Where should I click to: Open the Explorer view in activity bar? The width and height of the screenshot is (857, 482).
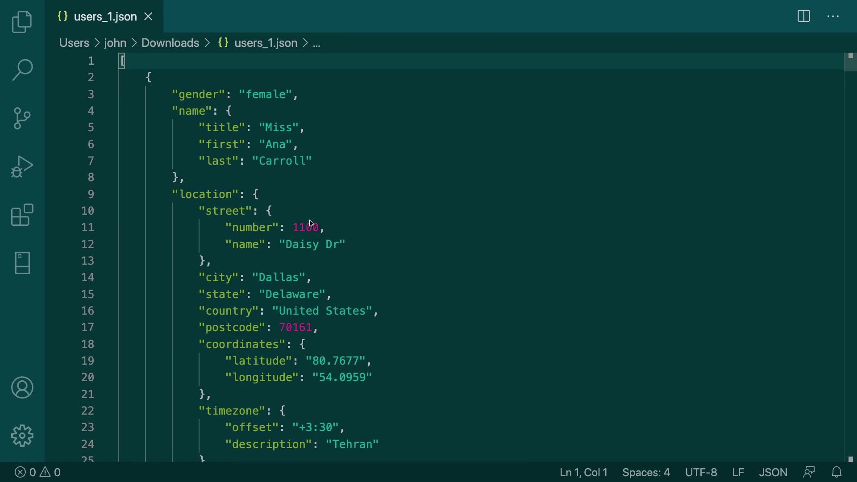coord(22,22)
